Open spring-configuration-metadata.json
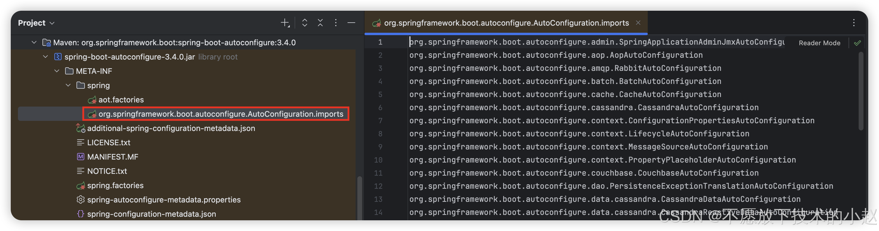879x231 pixels. coord(151,214)
